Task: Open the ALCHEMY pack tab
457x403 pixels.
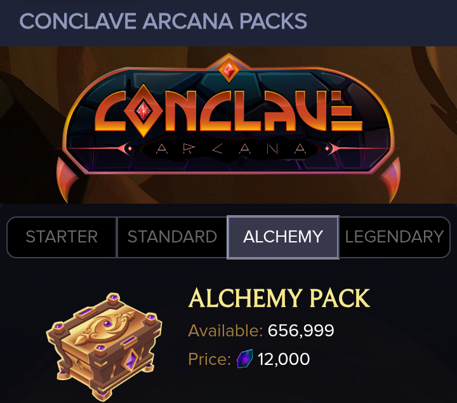Action: 283,237
